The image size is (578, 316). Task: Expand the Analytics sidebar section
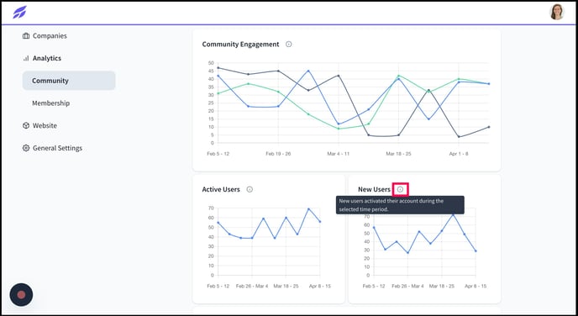pyautogui.click(x=42, y=58)
